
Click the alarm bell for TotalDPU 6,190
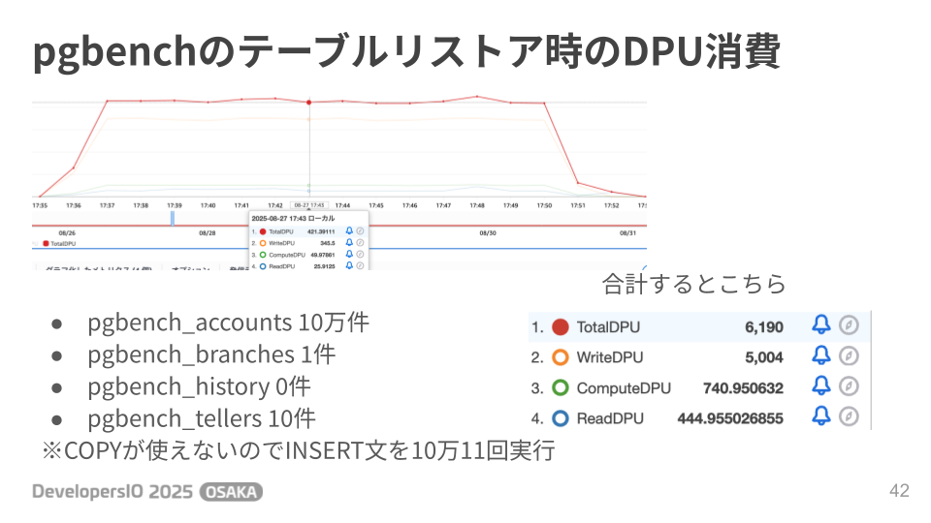click(x=820, y=324)
